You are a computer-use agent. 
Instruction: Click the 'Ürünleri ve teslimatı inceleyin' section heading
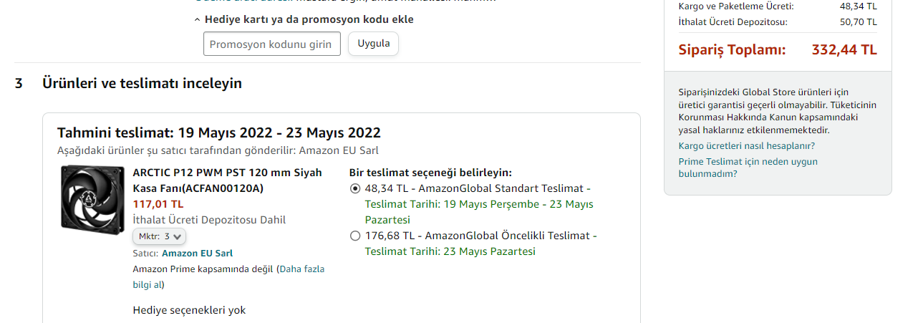(x=142, y=83)
